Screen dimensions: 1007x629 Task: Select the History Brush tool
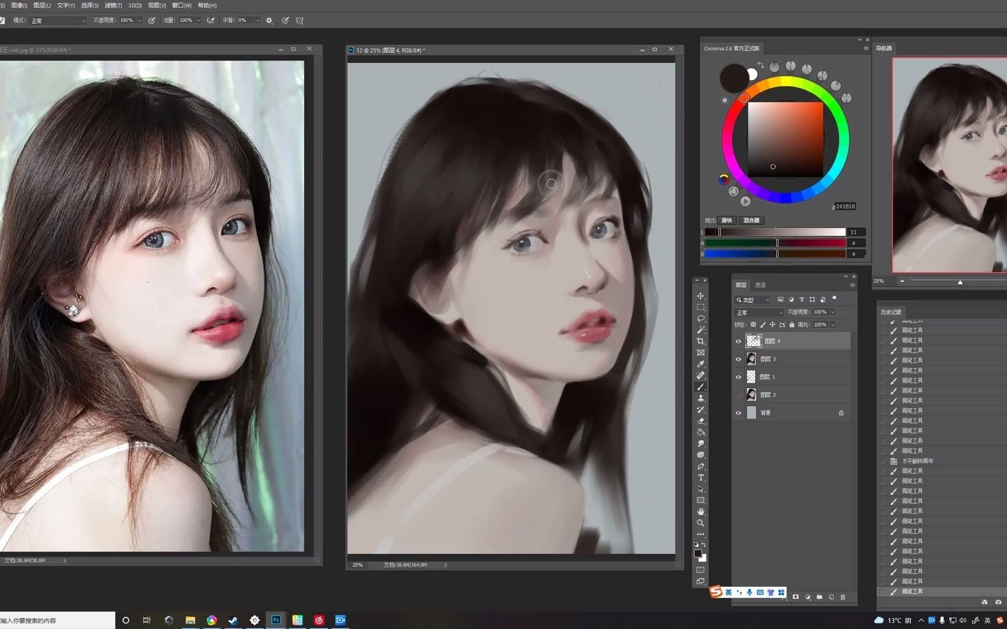click(700, 409)
